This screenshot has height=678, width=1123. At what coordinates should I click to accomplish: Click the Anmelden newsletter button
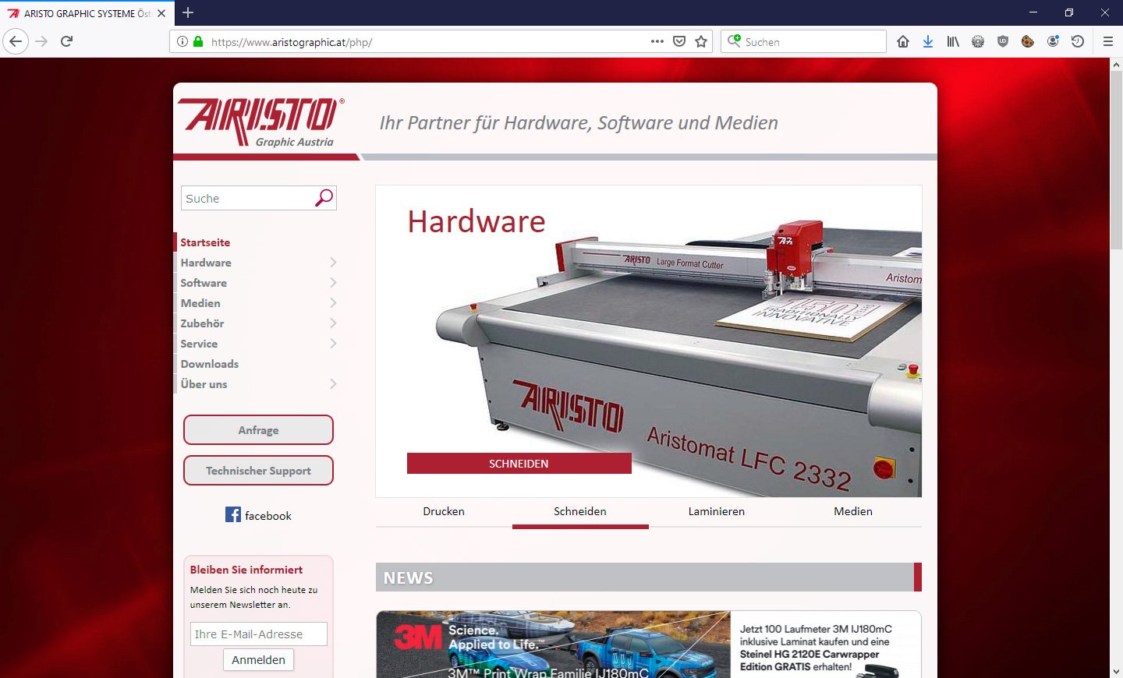click(258, 659)
